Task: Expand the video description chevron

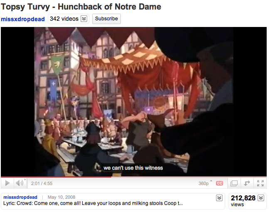Action: point(219,198)
